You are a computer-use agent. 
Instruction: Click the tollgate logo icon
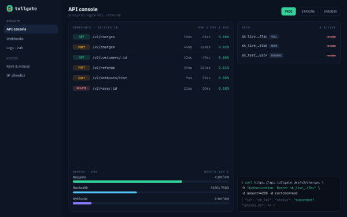pos(9,9)
